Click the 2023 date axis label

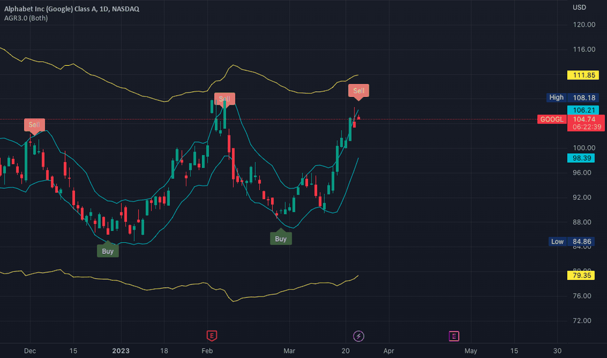tap(120, 351)
